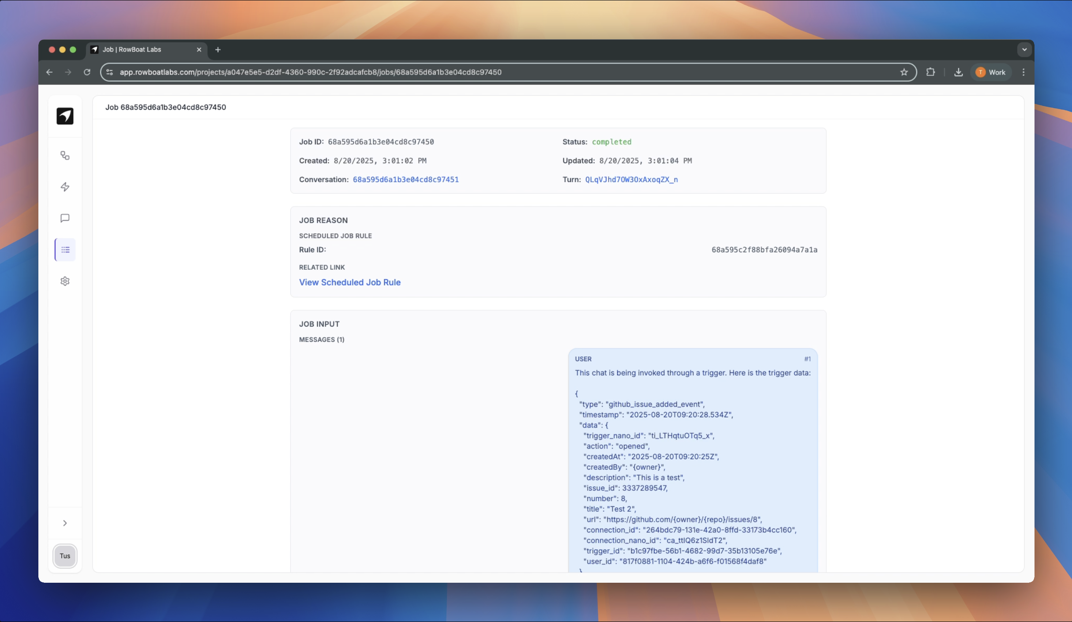This screenshot has height=622, width=1072.
Task: Open the Chrome downloads icon
Action: coord(958,72)
